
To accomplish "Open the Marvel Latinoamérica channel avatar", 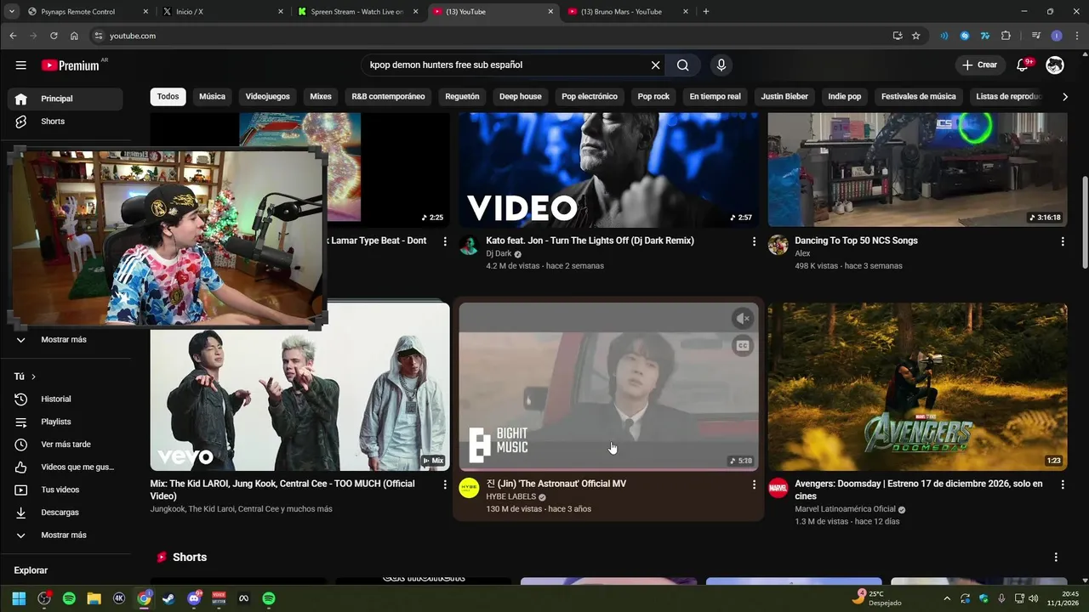I will 778,488.
